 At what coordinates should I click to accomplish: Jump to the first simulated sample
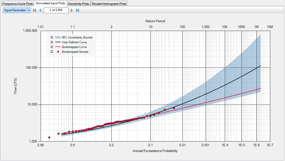coord(34,10)
